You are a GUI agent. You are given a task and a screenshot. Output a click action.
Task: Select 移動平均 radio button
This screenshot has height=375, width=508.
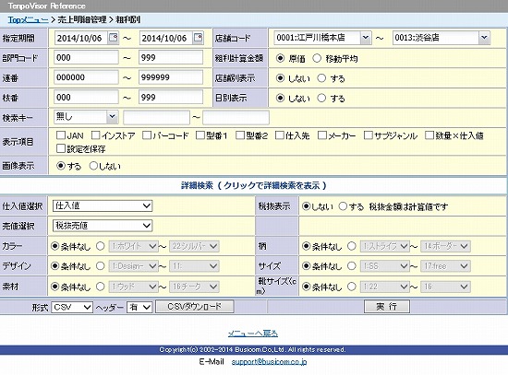pyautogui.click(x=317, y=58)
